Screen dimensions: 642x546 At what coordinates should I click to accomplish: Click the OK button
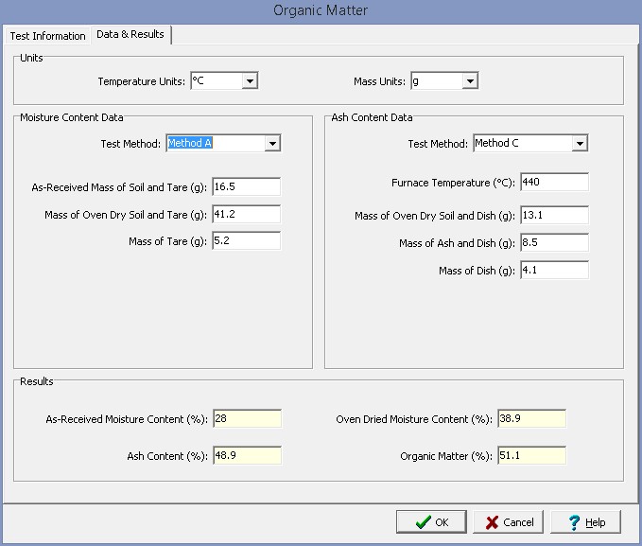430,522
